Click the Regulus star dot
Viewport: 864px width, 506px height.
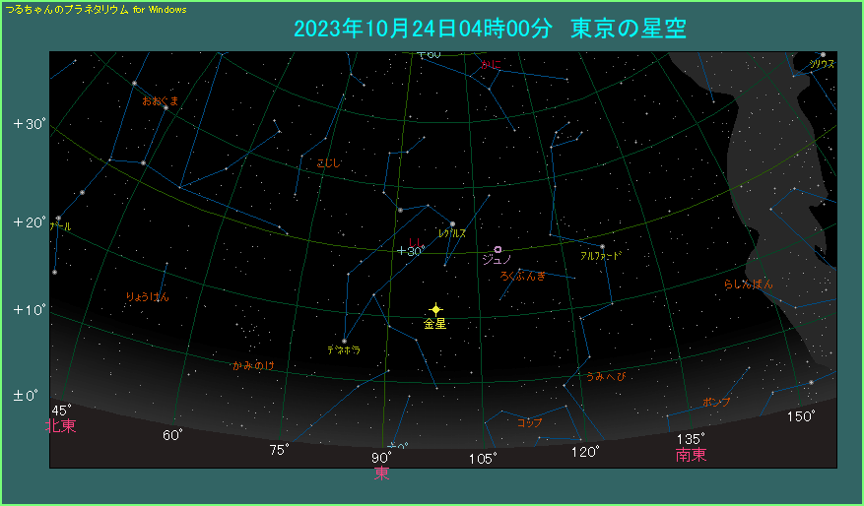(x=452, y=223)
